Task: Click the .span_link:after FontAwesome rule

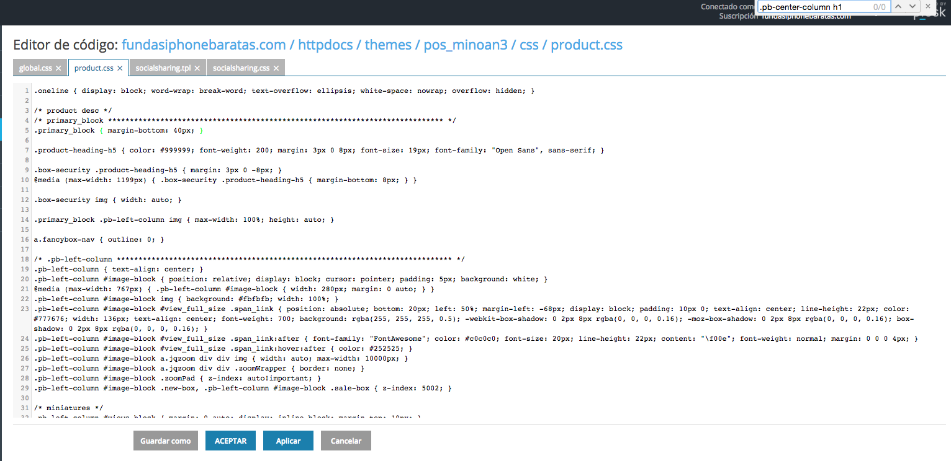Action: pos(476,338)
